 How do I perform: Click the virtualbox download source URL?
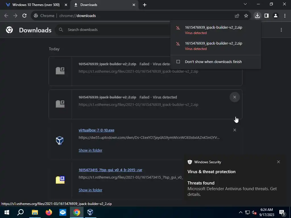point(149,138)
